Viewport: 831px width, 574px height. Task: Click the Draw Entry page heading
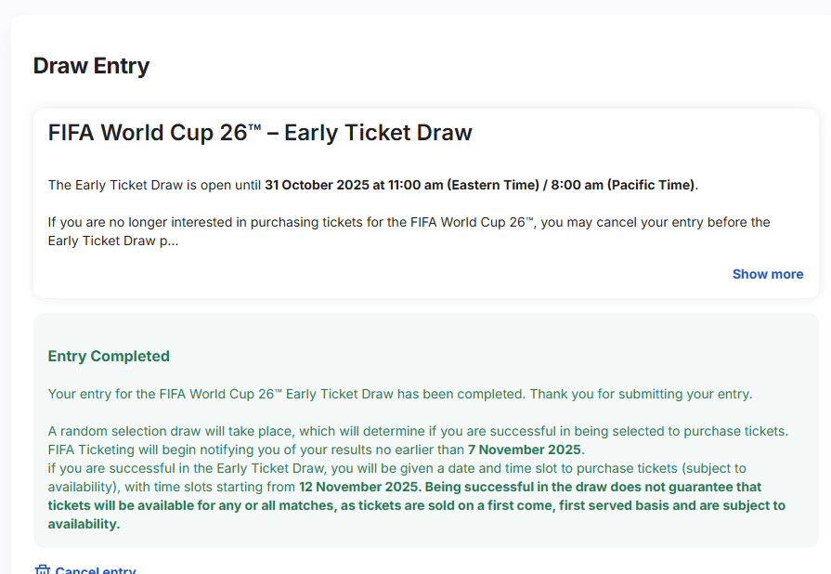point(91,66)
